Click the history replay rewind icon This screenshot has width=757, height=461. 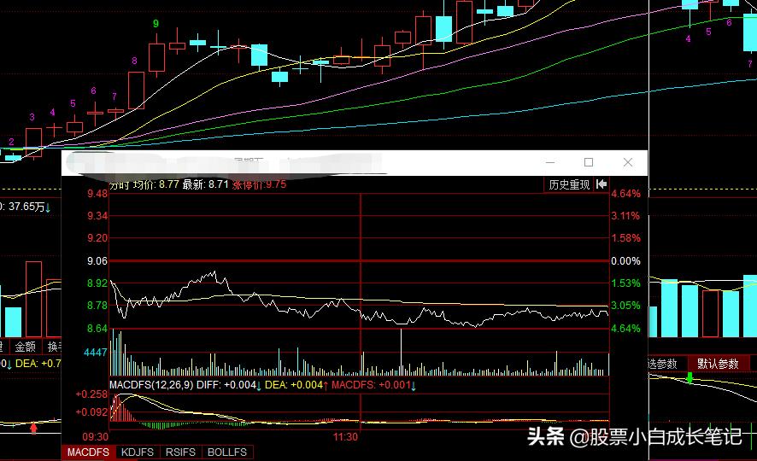click(601, 184)
